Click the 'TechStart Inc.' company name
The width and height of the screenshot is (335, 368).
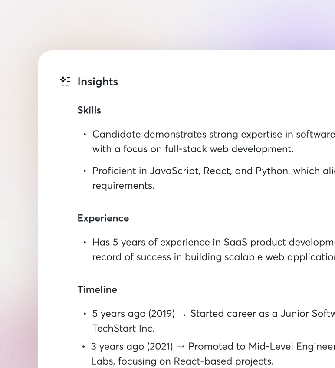(x=124, y=328)
